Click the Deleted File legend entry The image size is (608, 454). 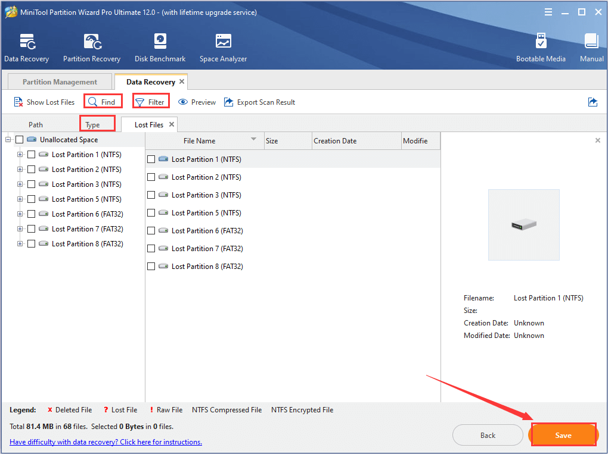point(69,409)
